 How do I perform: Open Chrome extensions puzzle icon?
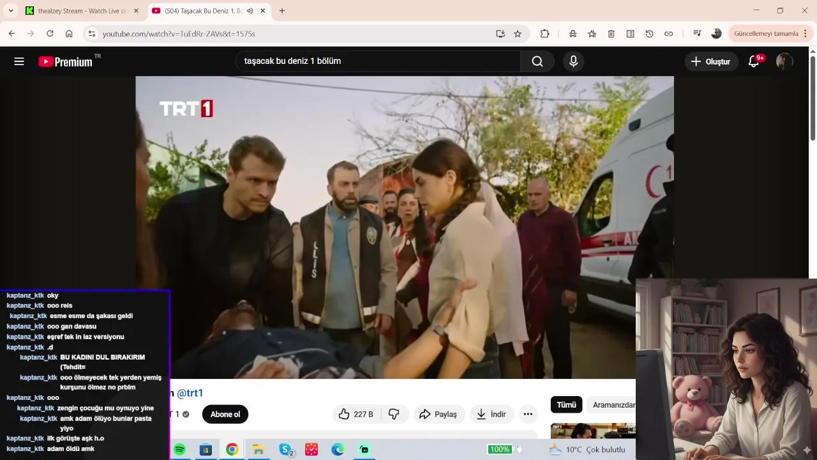click(544, 34)
